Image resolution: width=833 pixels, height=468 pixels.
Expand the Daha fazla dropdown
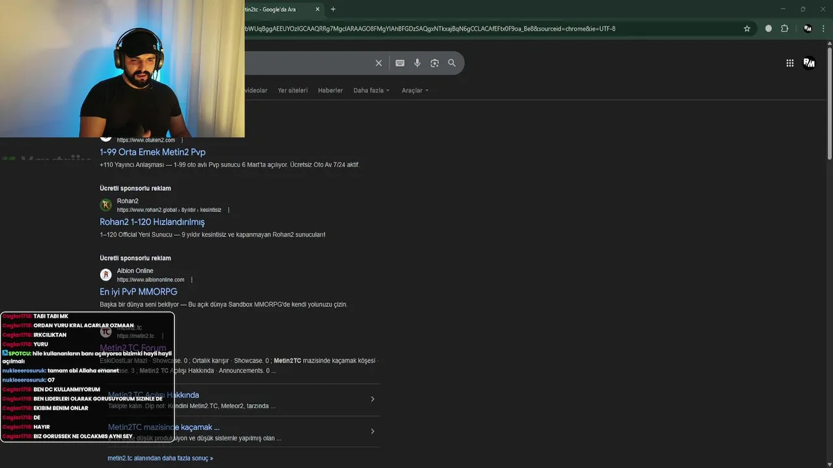pos(372,90)
